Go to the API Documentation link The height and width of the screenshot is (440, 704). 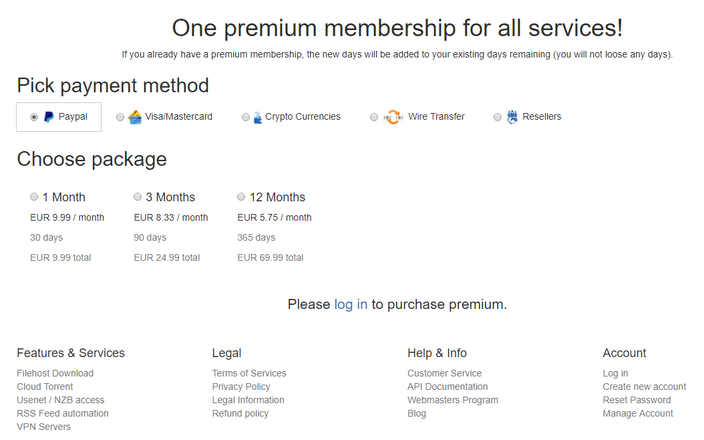coord(448,387)
